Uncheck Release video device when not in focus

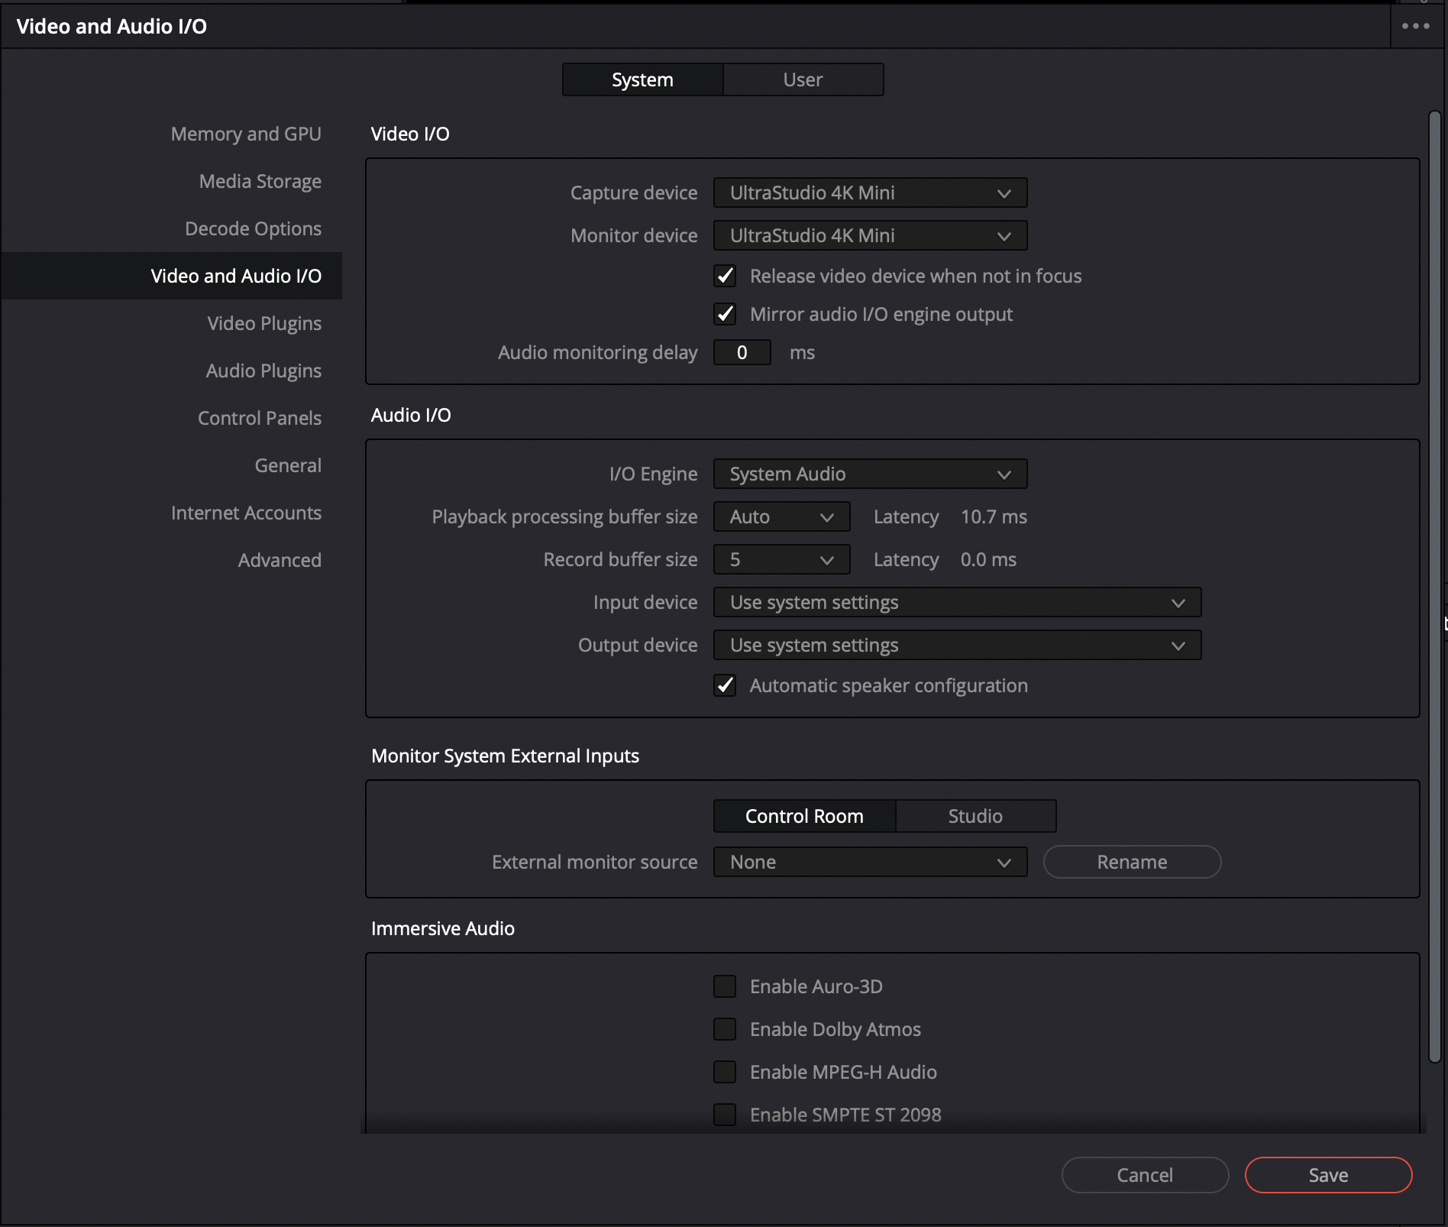[725, 276]
